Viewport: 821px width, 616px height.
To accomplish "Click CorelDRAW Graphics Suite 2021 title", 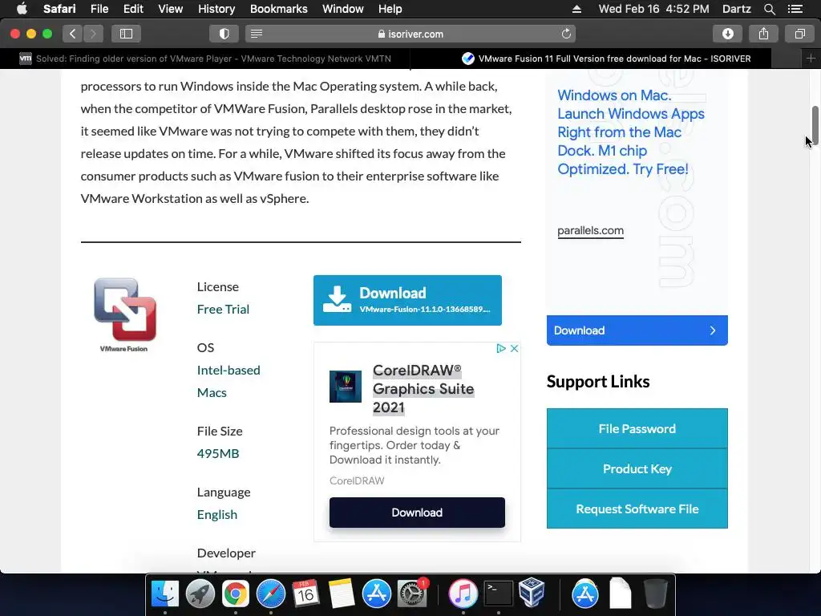I will (x=423, y=389).
